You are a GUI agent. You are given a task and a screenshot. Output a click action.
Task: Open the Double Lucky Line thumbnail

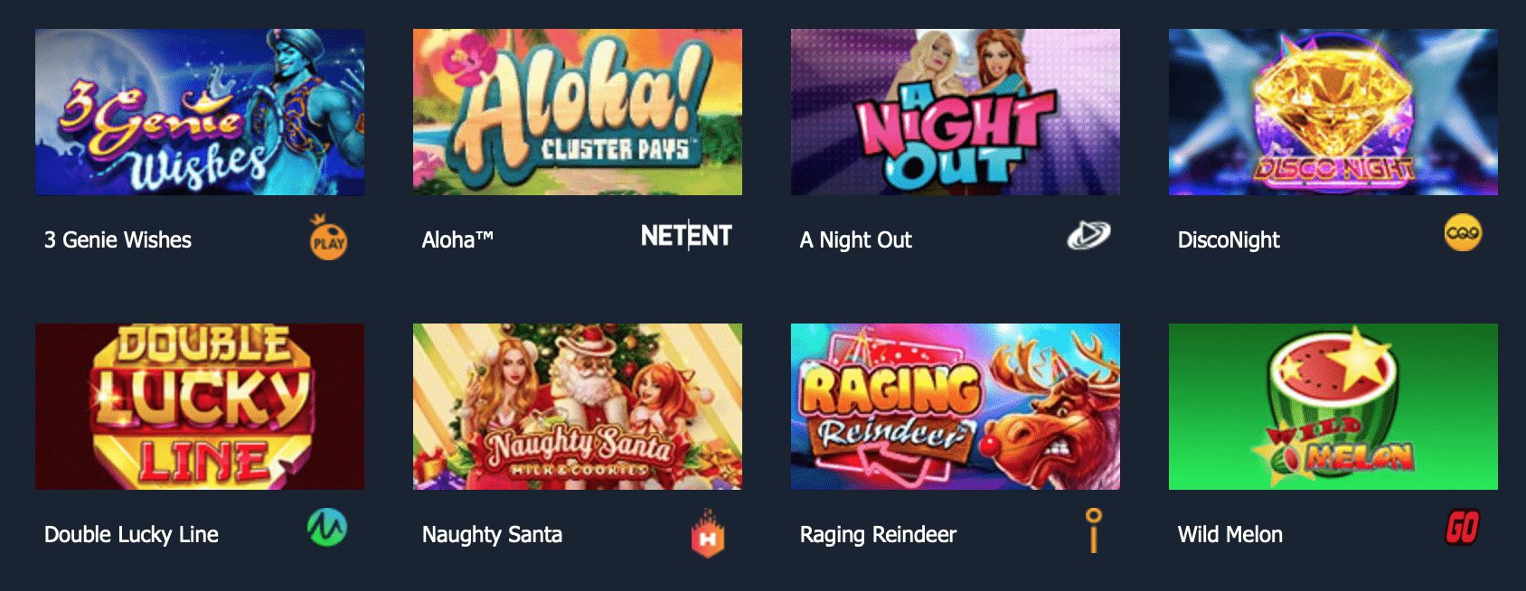click(x=200, y=407)
